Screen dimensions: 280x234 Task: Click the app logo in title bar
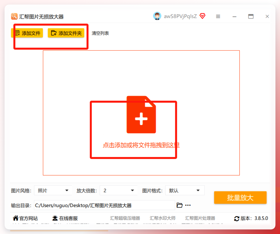tap(14, 17)
